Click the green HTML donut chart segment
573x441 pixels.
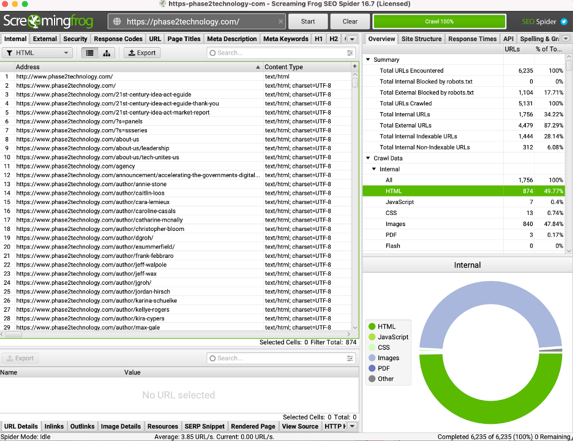[490, 412]
